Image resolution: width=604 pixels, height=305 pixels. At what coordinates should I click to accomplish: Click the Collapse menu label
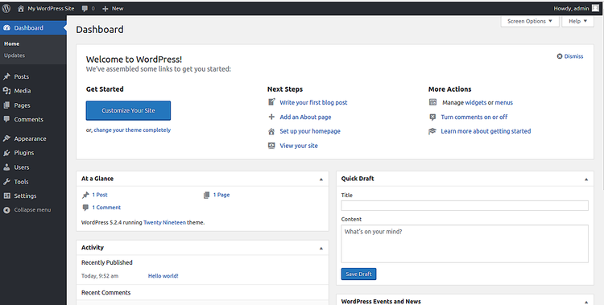click(x=32, y=210)
